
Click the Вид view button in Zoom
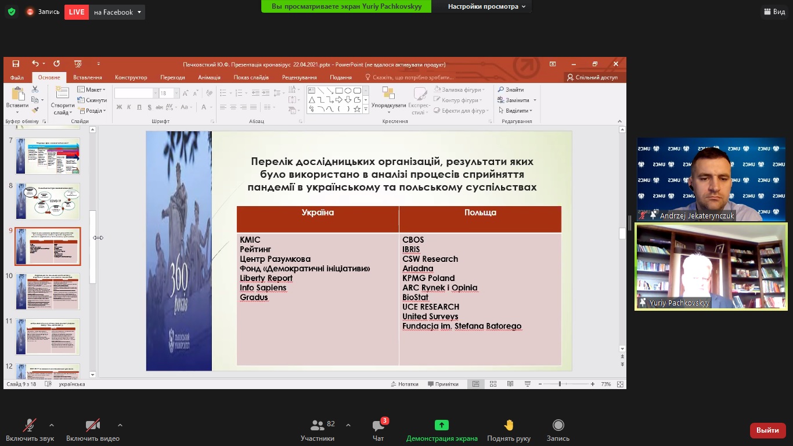pyautogui.click(x=774, y=12)
